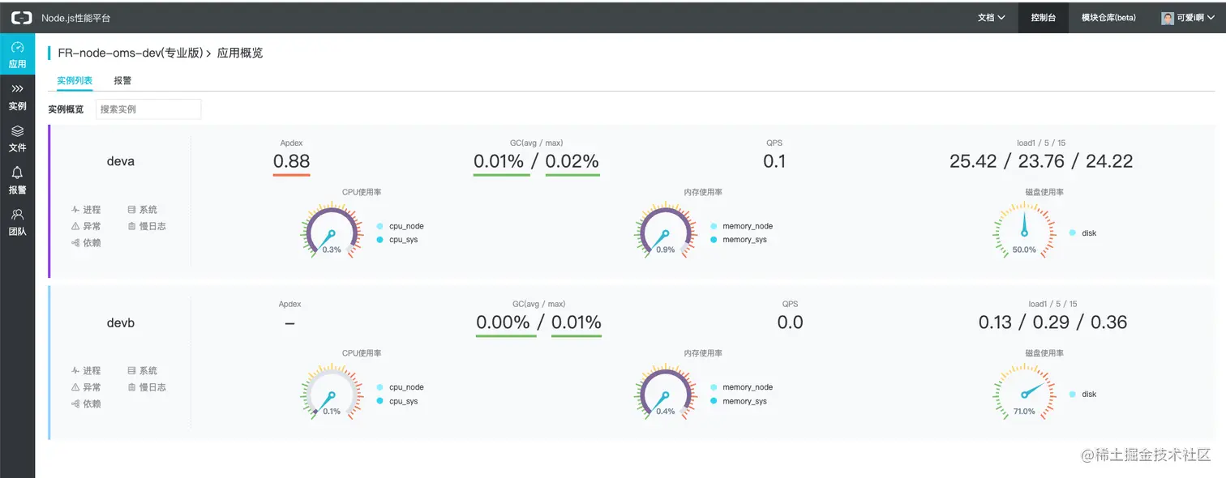Click the platform logo icon at top-left
The image size is (1226, 478).
pyautogui.click(x=21, y=17)
